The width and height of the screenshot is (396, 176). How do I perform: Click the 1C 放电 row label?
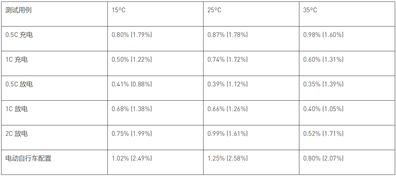[16, 109]
